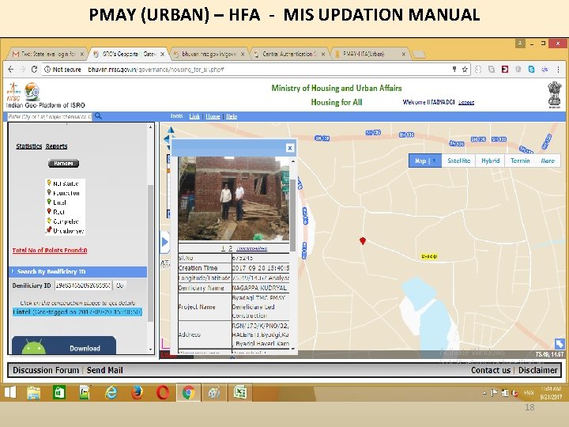Click the Download Android app button
Viewport: 569px width, 427px height.
pos(64,346)
